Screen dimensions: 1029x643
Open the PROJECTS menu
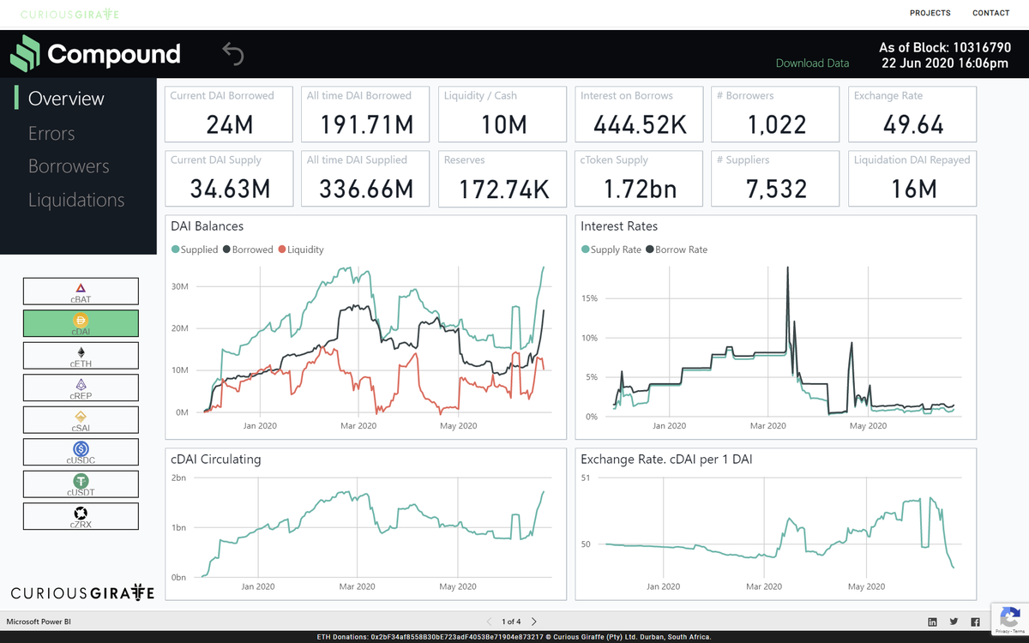pos(930,13)
